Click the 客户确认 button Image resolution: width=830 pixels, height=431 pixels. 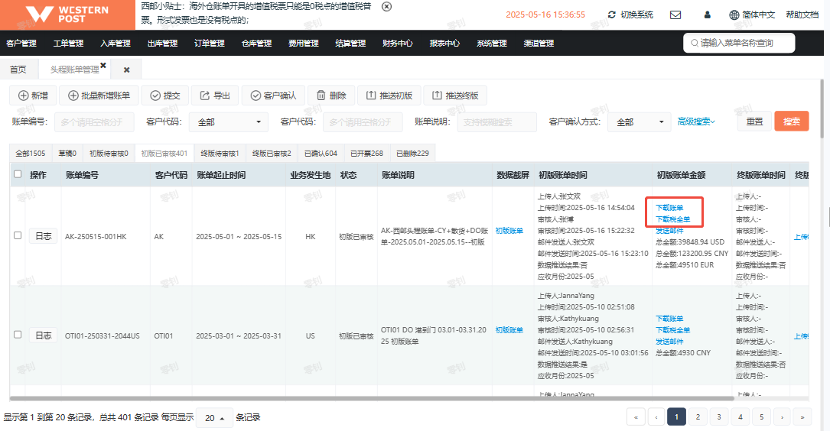coord(273,96)
